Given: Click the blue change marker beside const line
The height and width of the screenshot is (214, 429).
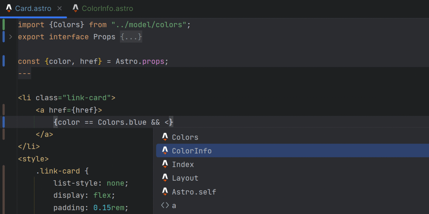Looking at the screenshot, I should [x=3, y=61].
